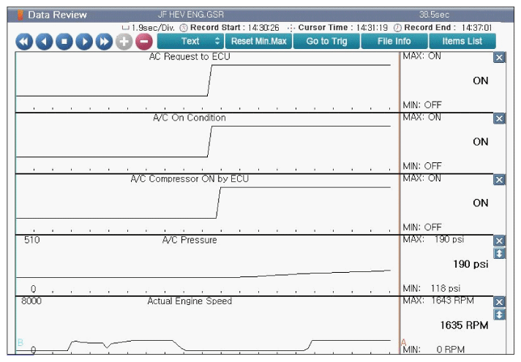
Task: Close the A/C Pressure graph
Action: point(499,241)
